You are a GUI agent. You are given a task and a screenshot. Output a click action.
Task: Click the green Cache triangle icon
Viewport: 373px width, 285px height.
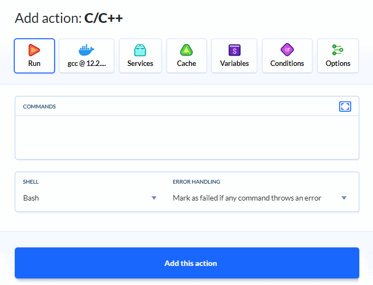coord(187,50)
